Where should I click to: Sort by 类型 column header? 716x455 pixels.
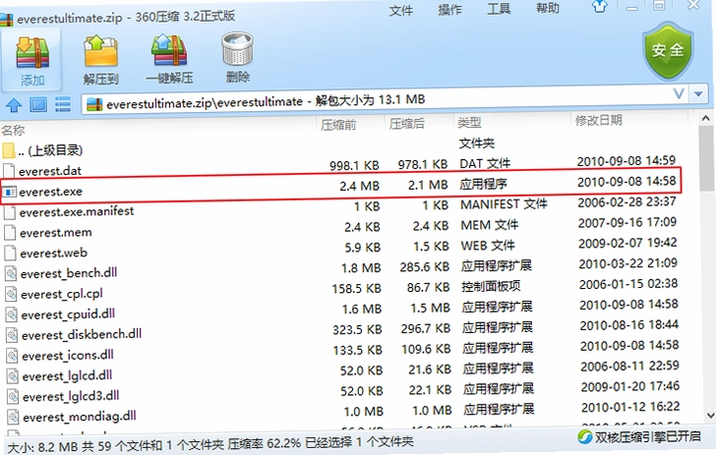469,122
